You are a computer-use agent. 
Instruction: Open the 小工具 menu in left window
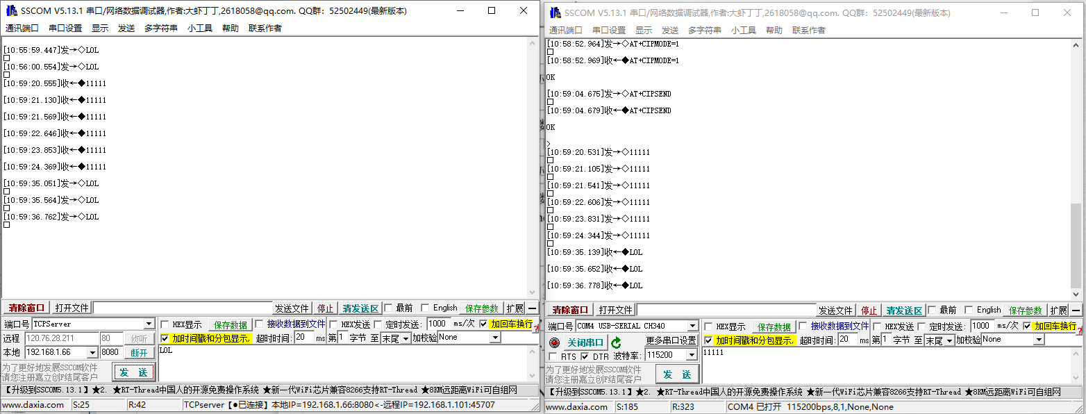[200, 28]
